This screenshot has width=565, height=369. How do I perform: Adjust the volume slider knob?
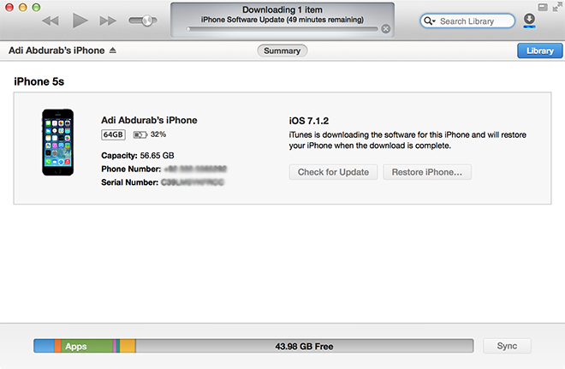147,21
